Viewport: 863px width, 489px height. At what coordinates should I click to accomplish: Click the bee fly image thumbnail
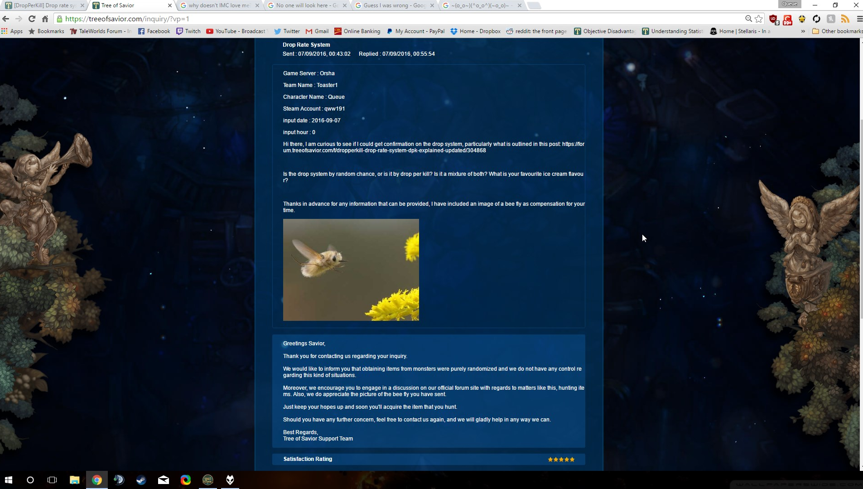click(x=351, y=270)
